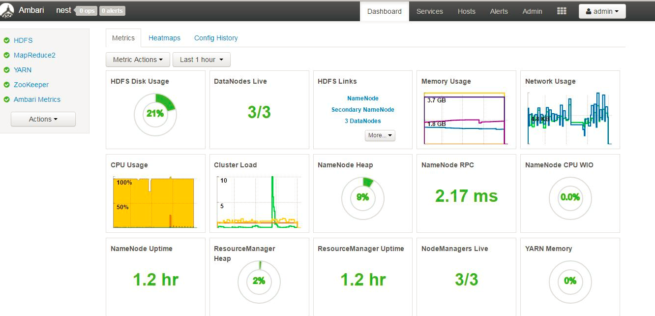Image resolution: width=655 pixels, height=316 pixels.
Task: Open the admin user dropdown
Action: tap(602, 11)
